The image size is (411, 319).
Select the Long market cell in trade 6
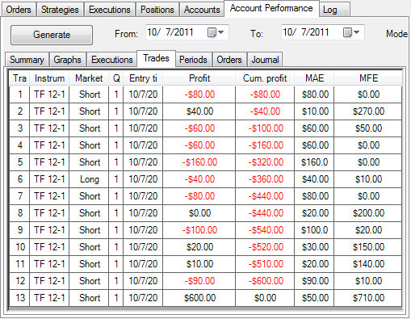coord(89,179)
